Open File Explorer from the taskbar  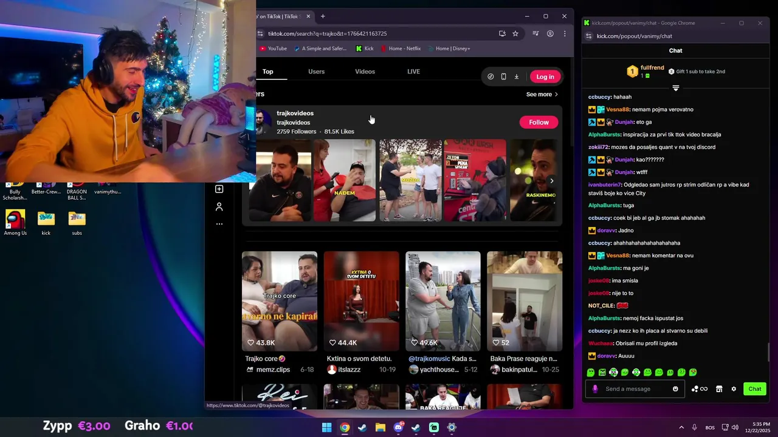(380, 427)
